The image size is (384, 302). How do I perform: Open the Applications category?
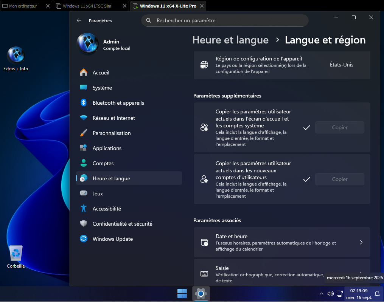pyautogui.click(x=129, y=148)
